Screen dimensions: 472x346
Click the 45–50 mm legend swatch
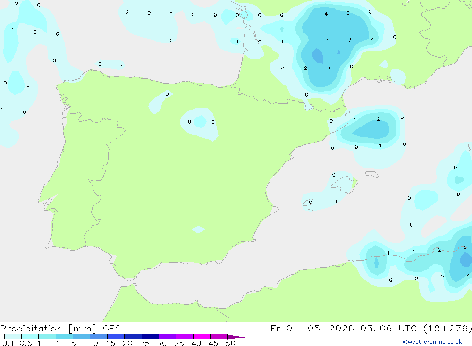[219, 337]
